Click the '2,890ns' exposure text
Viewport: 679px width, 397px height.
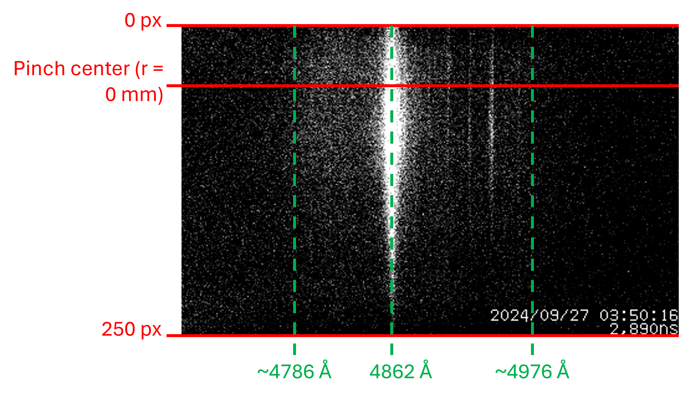[x=643, y=329]
